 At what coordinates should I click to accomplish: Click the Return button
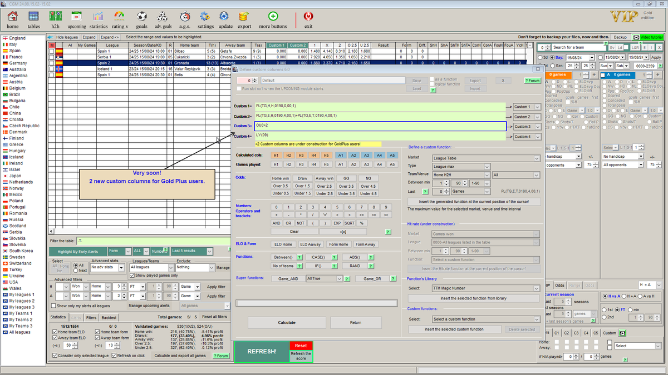[356, 322]
